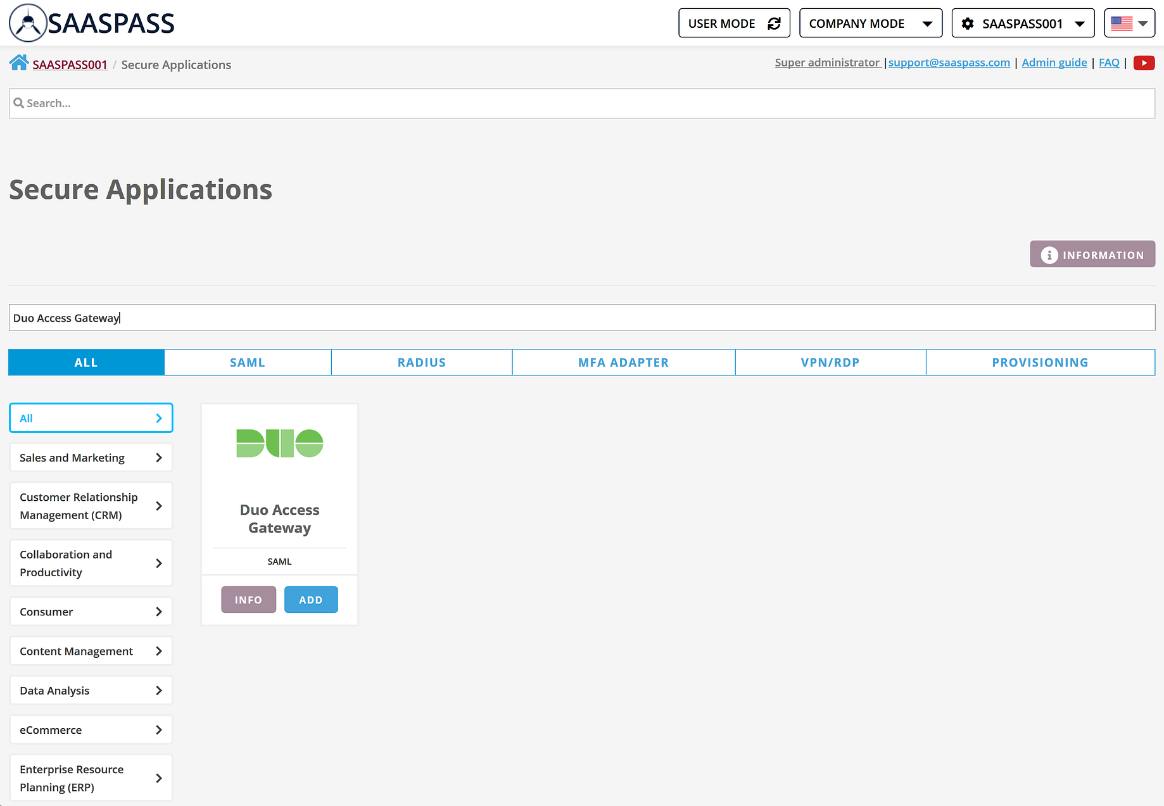Click INFO on Duo Access Gateway
1164x806 pixels.
[248, 600]
